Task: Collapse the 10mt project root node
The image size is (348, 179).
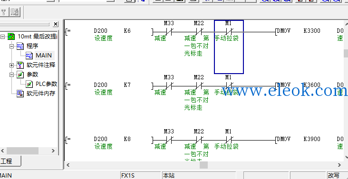Action: [3, 37]
